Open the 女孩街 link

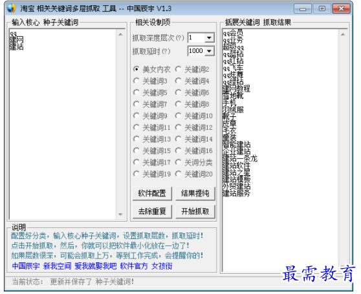[162, 266]
